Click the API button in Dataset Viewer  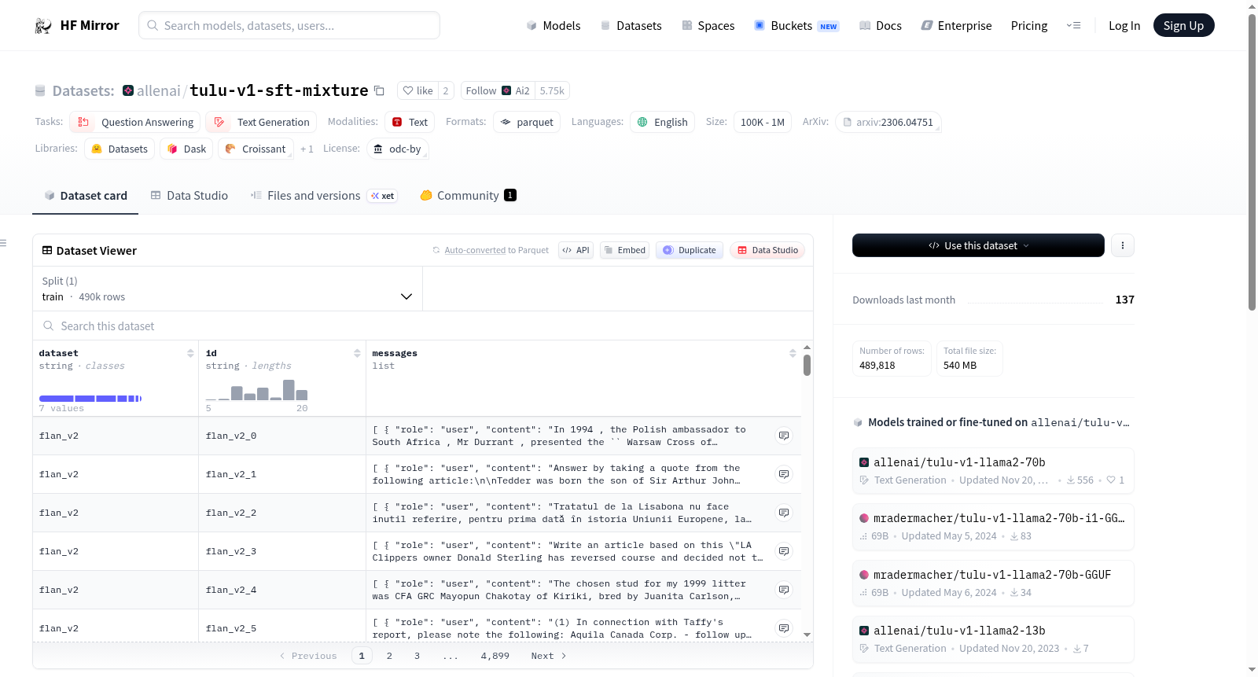point(576,250)
